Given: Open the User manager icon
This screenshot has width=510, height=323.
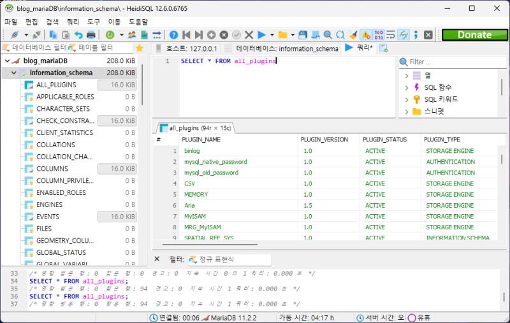Looking at the screenshot, I should coord(132,35).
